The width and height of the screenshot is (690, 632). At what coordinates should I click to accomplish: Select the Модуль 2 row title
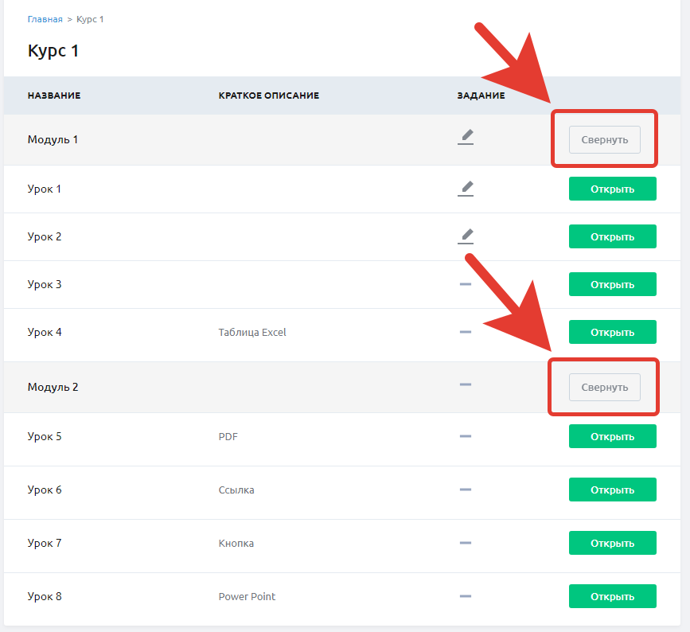click(53, 388)
